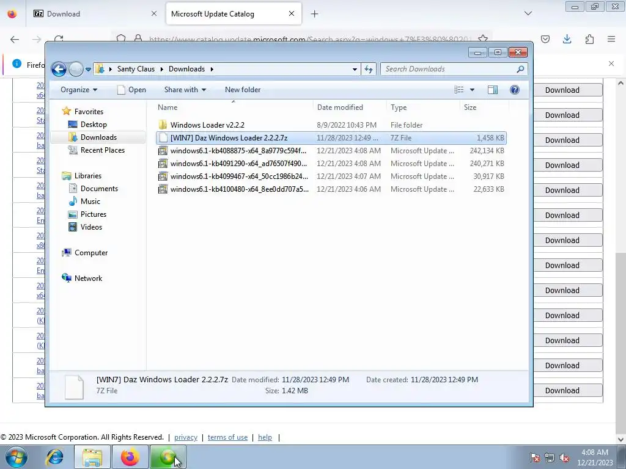Select the Windows Loader v2.2.2 folder
The width and height of the screenshot is (626, 469).
tap(331, 125)
